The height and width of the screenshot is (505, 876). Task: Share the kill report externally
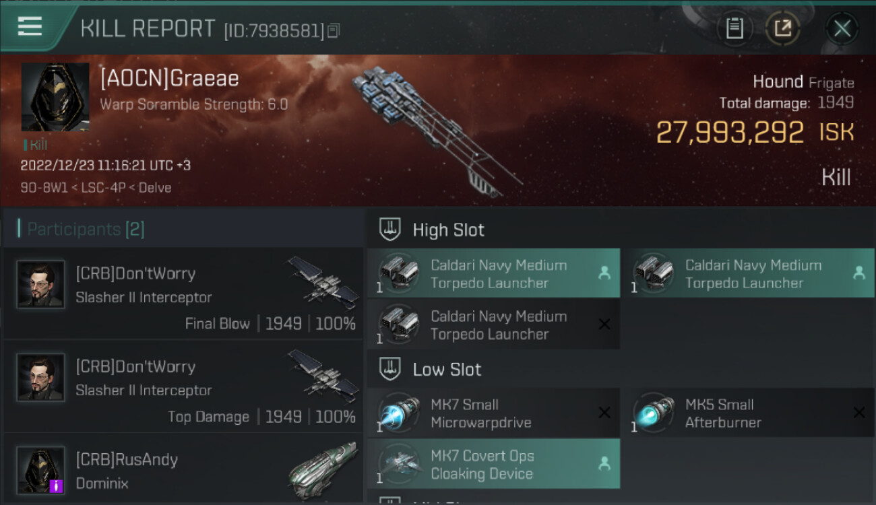(782, 28)
